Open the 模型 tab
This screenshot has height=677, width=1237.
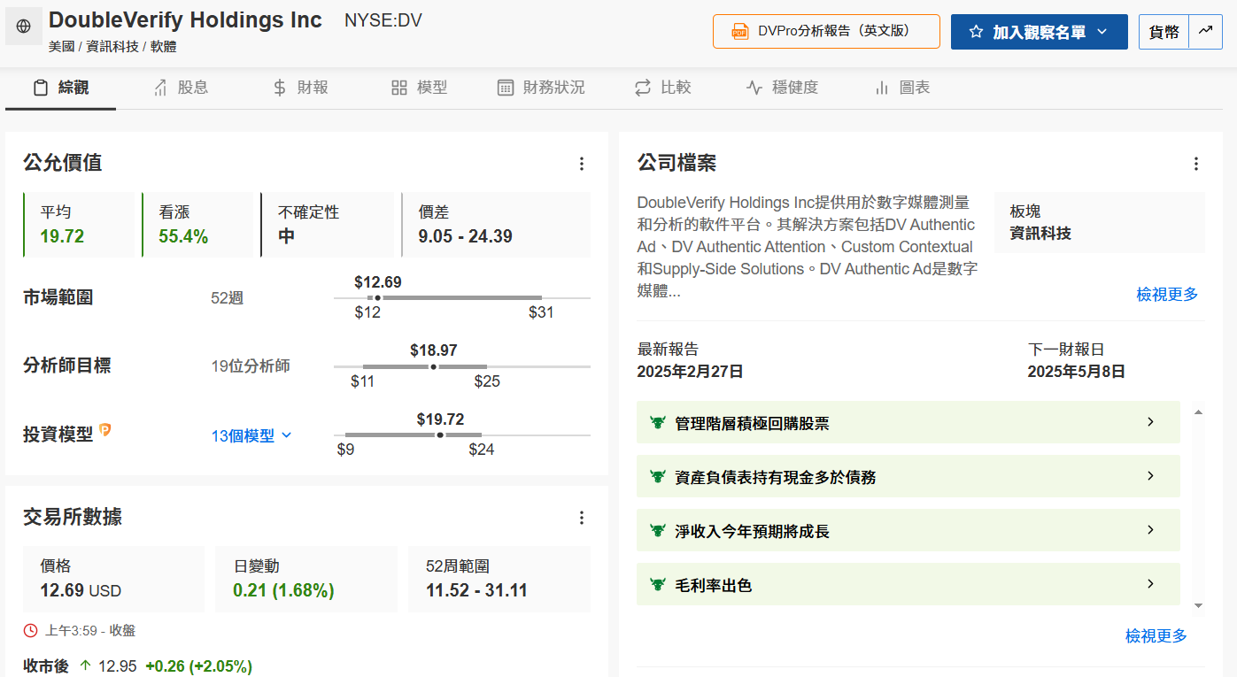tap(420, 88)
